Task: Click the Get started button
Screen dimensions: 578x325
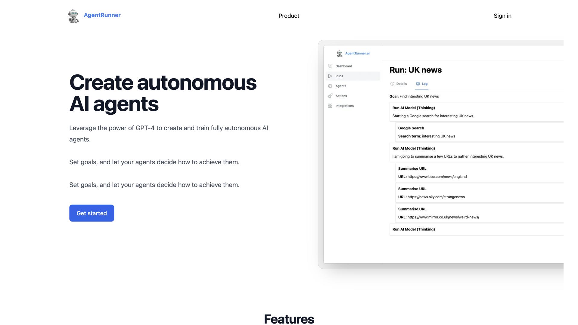Action: click(x=92, y=213)
